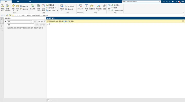Click the Save Workspace icon
This screenshot has height=102, width=185.
tap(39, 6)
